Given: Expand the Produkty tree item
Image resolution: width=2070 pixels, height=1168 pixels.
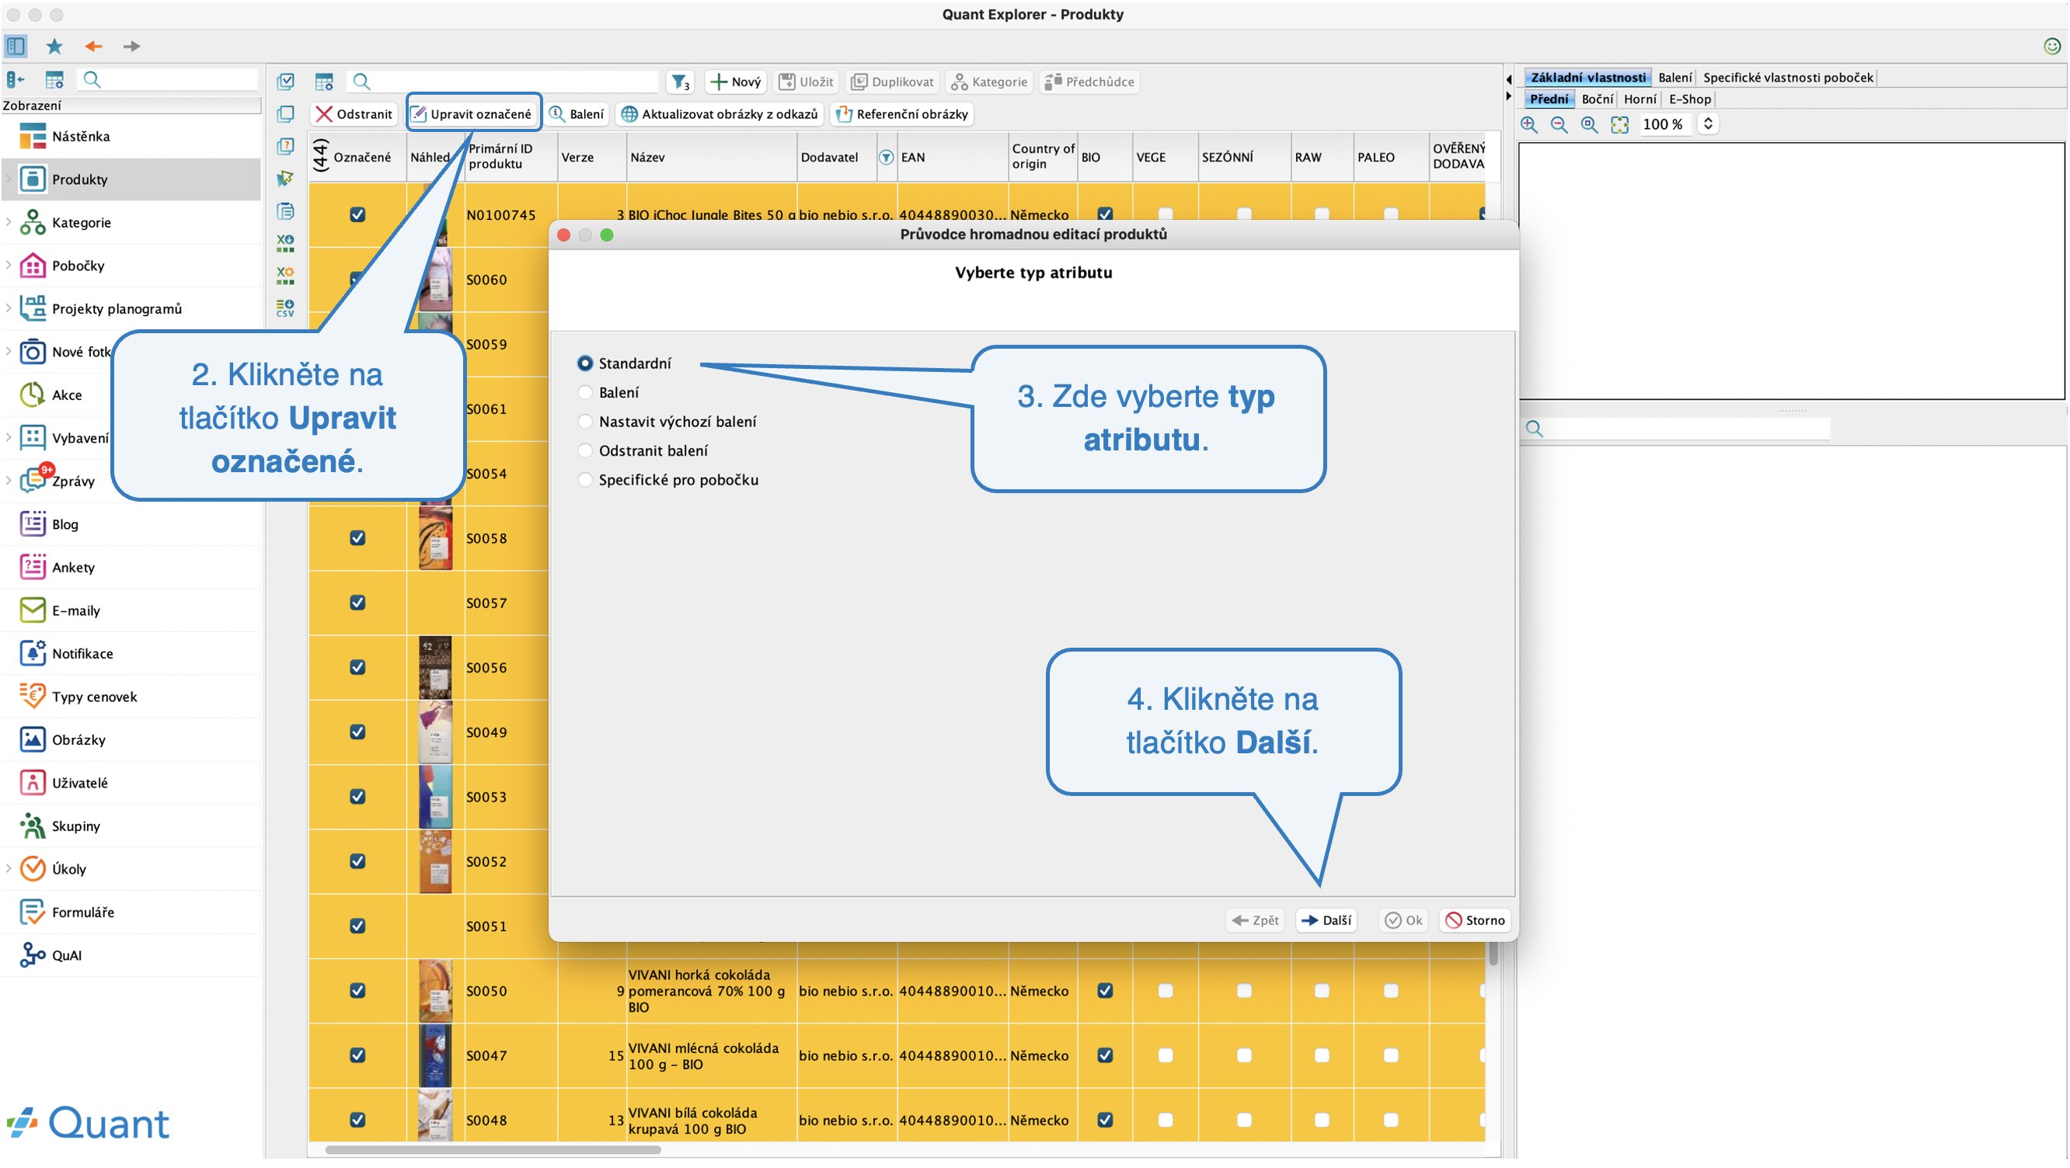Looking at the screenshot, I should click(9, 179).
